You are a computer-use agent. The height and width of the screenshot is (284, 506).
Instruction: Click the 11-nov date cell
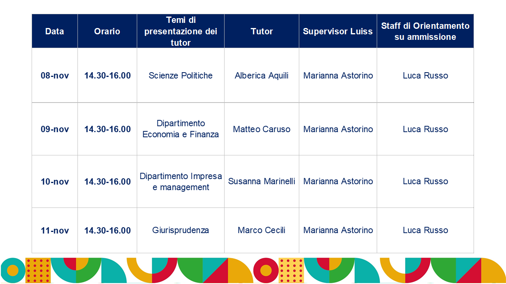click(55, 230)
